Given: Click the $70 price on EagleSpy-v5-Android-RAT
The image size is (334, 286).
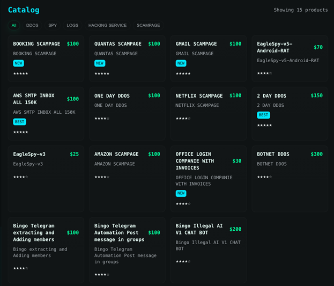Looking at the screenshot, I should click(318, 47).
